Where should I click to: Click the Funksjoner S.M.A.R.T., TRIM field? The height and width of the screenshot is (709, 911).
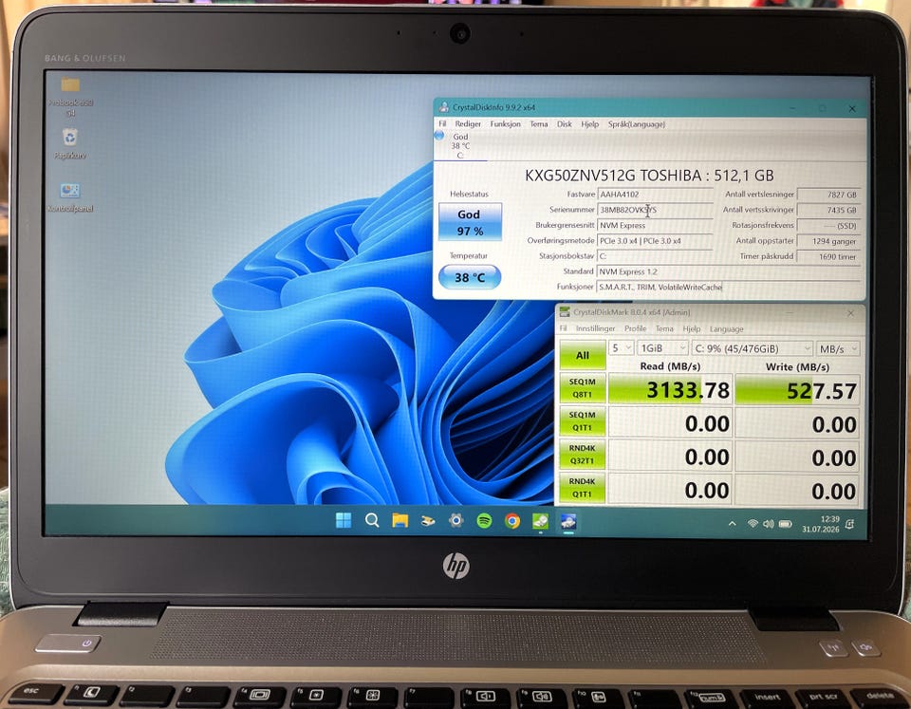tap(728, 287)
